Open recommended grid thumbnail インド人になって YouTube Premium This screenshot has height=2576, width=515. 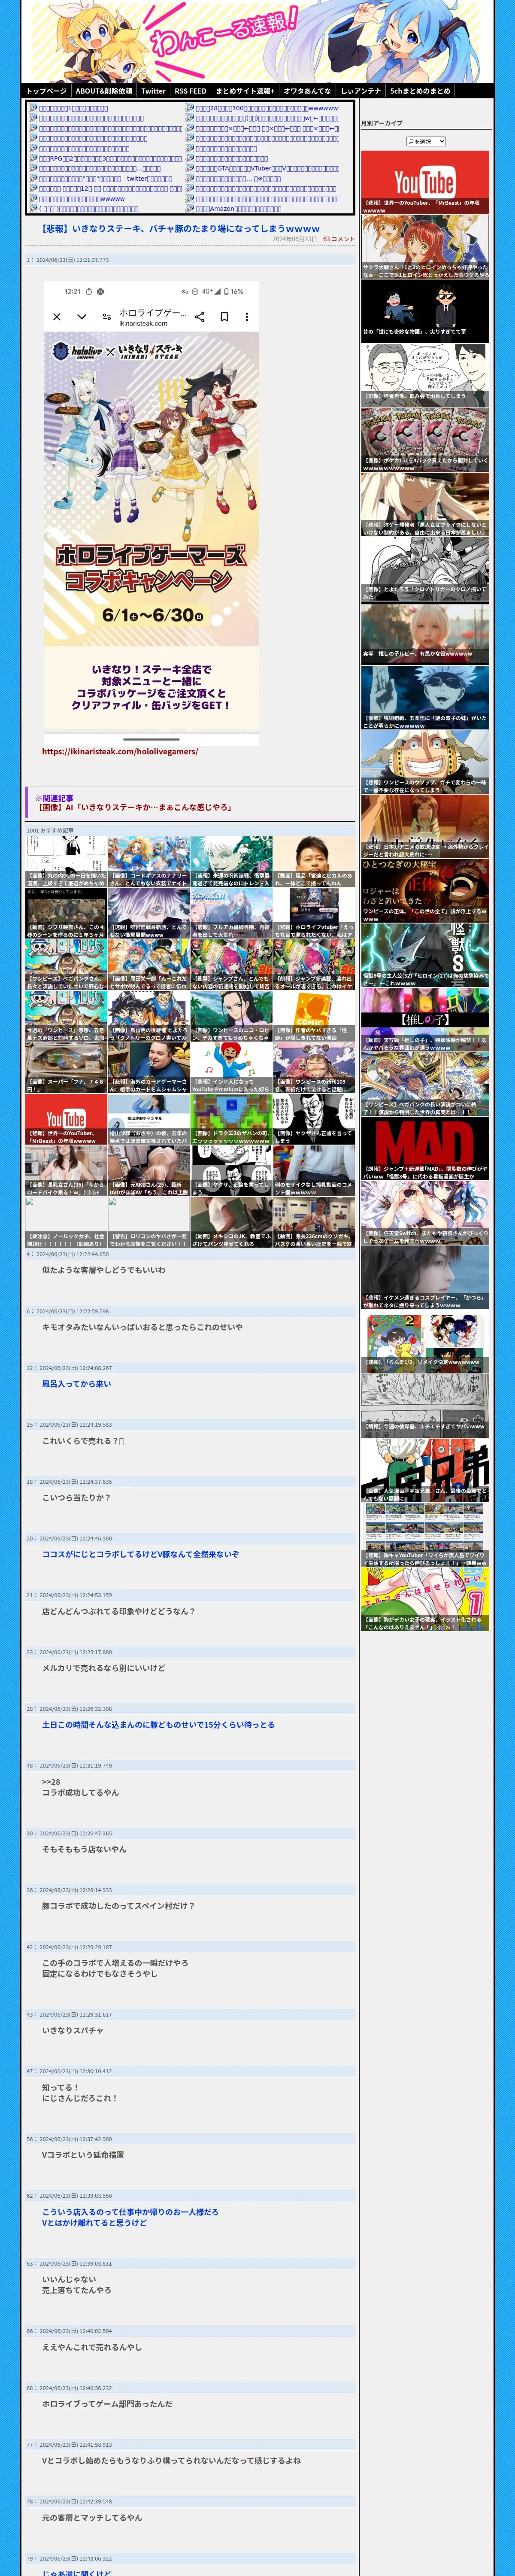click(231, 1068)
